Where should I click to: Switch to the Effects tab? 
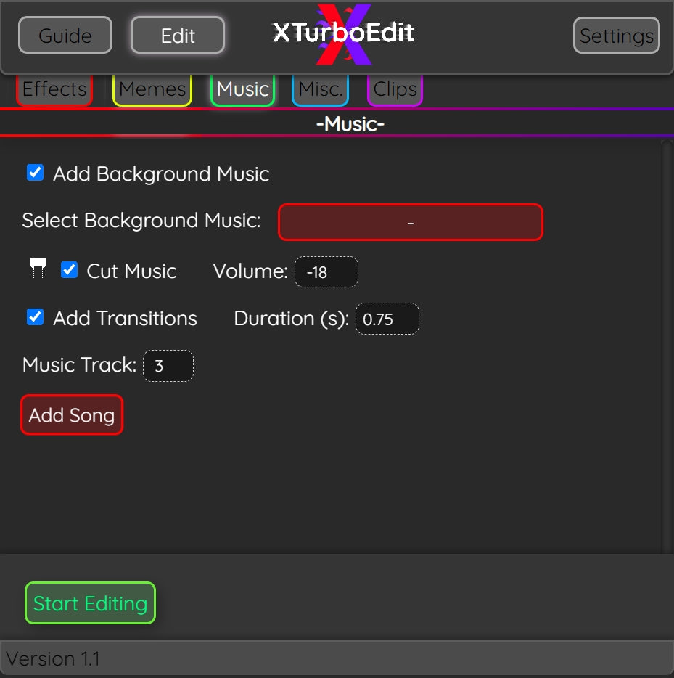[x=54, y=89]
